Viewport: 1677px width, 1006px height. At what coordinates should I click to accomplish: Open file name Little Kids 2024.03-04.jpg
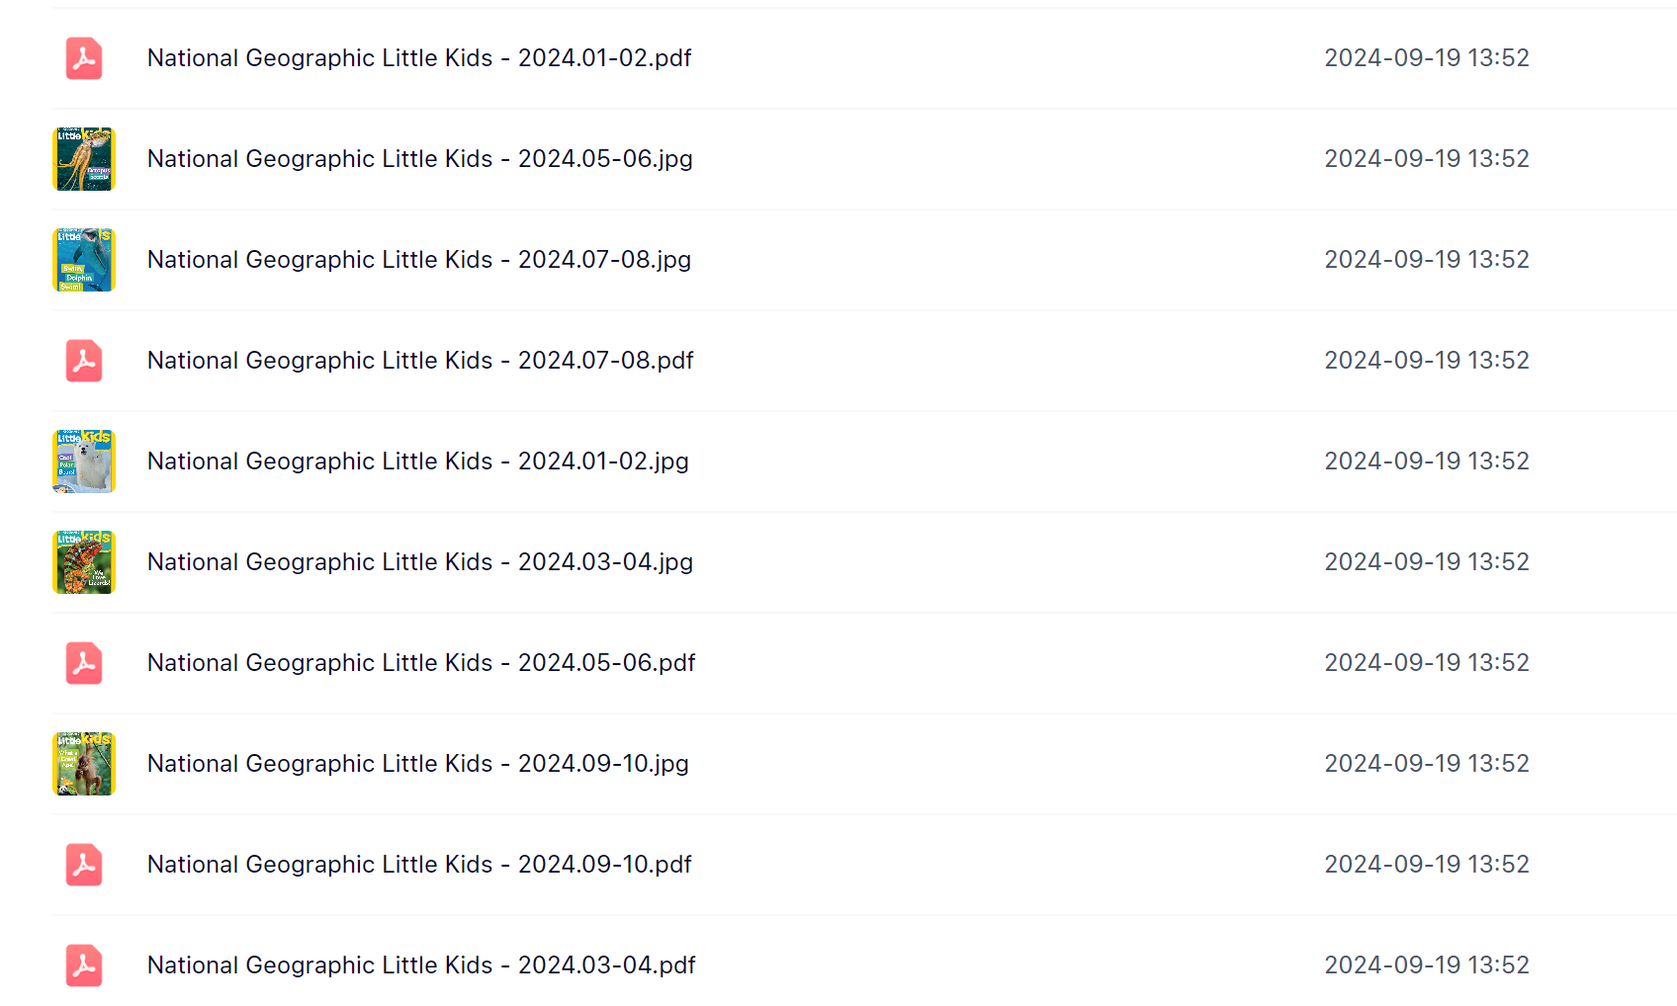(420, 562)
